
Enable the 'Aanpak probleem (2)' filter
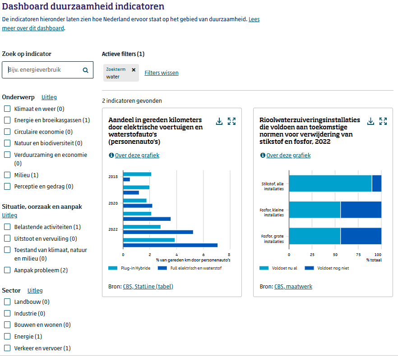[x=7, y=270]
